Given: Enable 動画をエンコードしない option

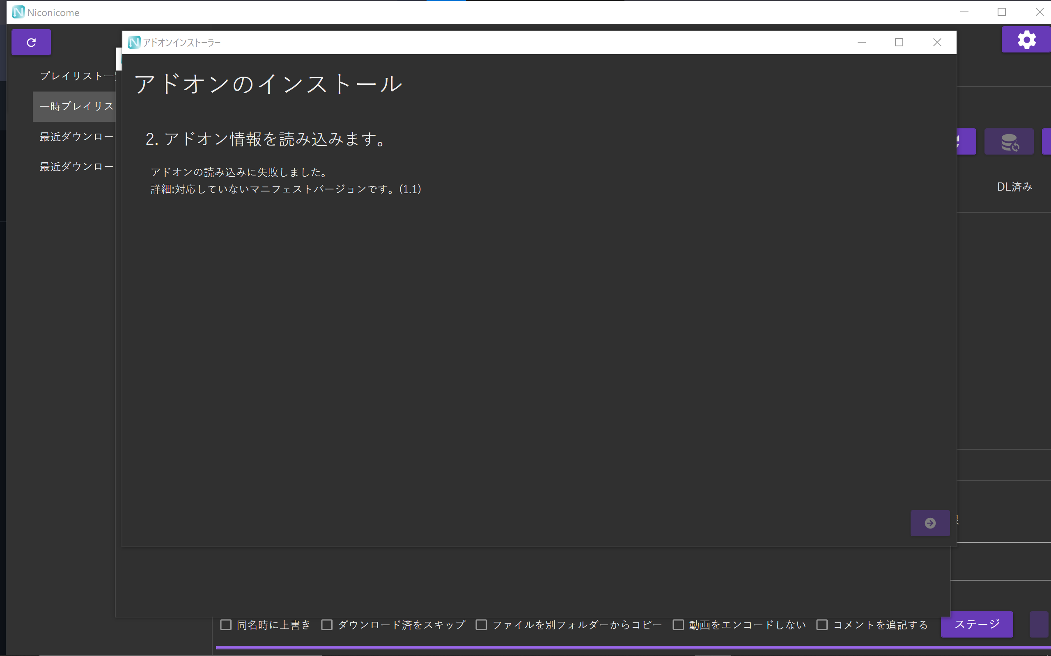Looking at the screenshot, I should click(679, 625).
